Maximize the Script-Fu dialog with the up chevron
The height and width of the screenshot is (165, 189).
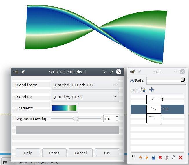pos(112,72)
